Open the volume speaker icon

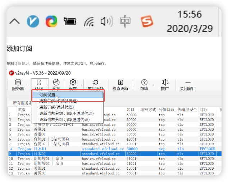click(x=107, y=21)
